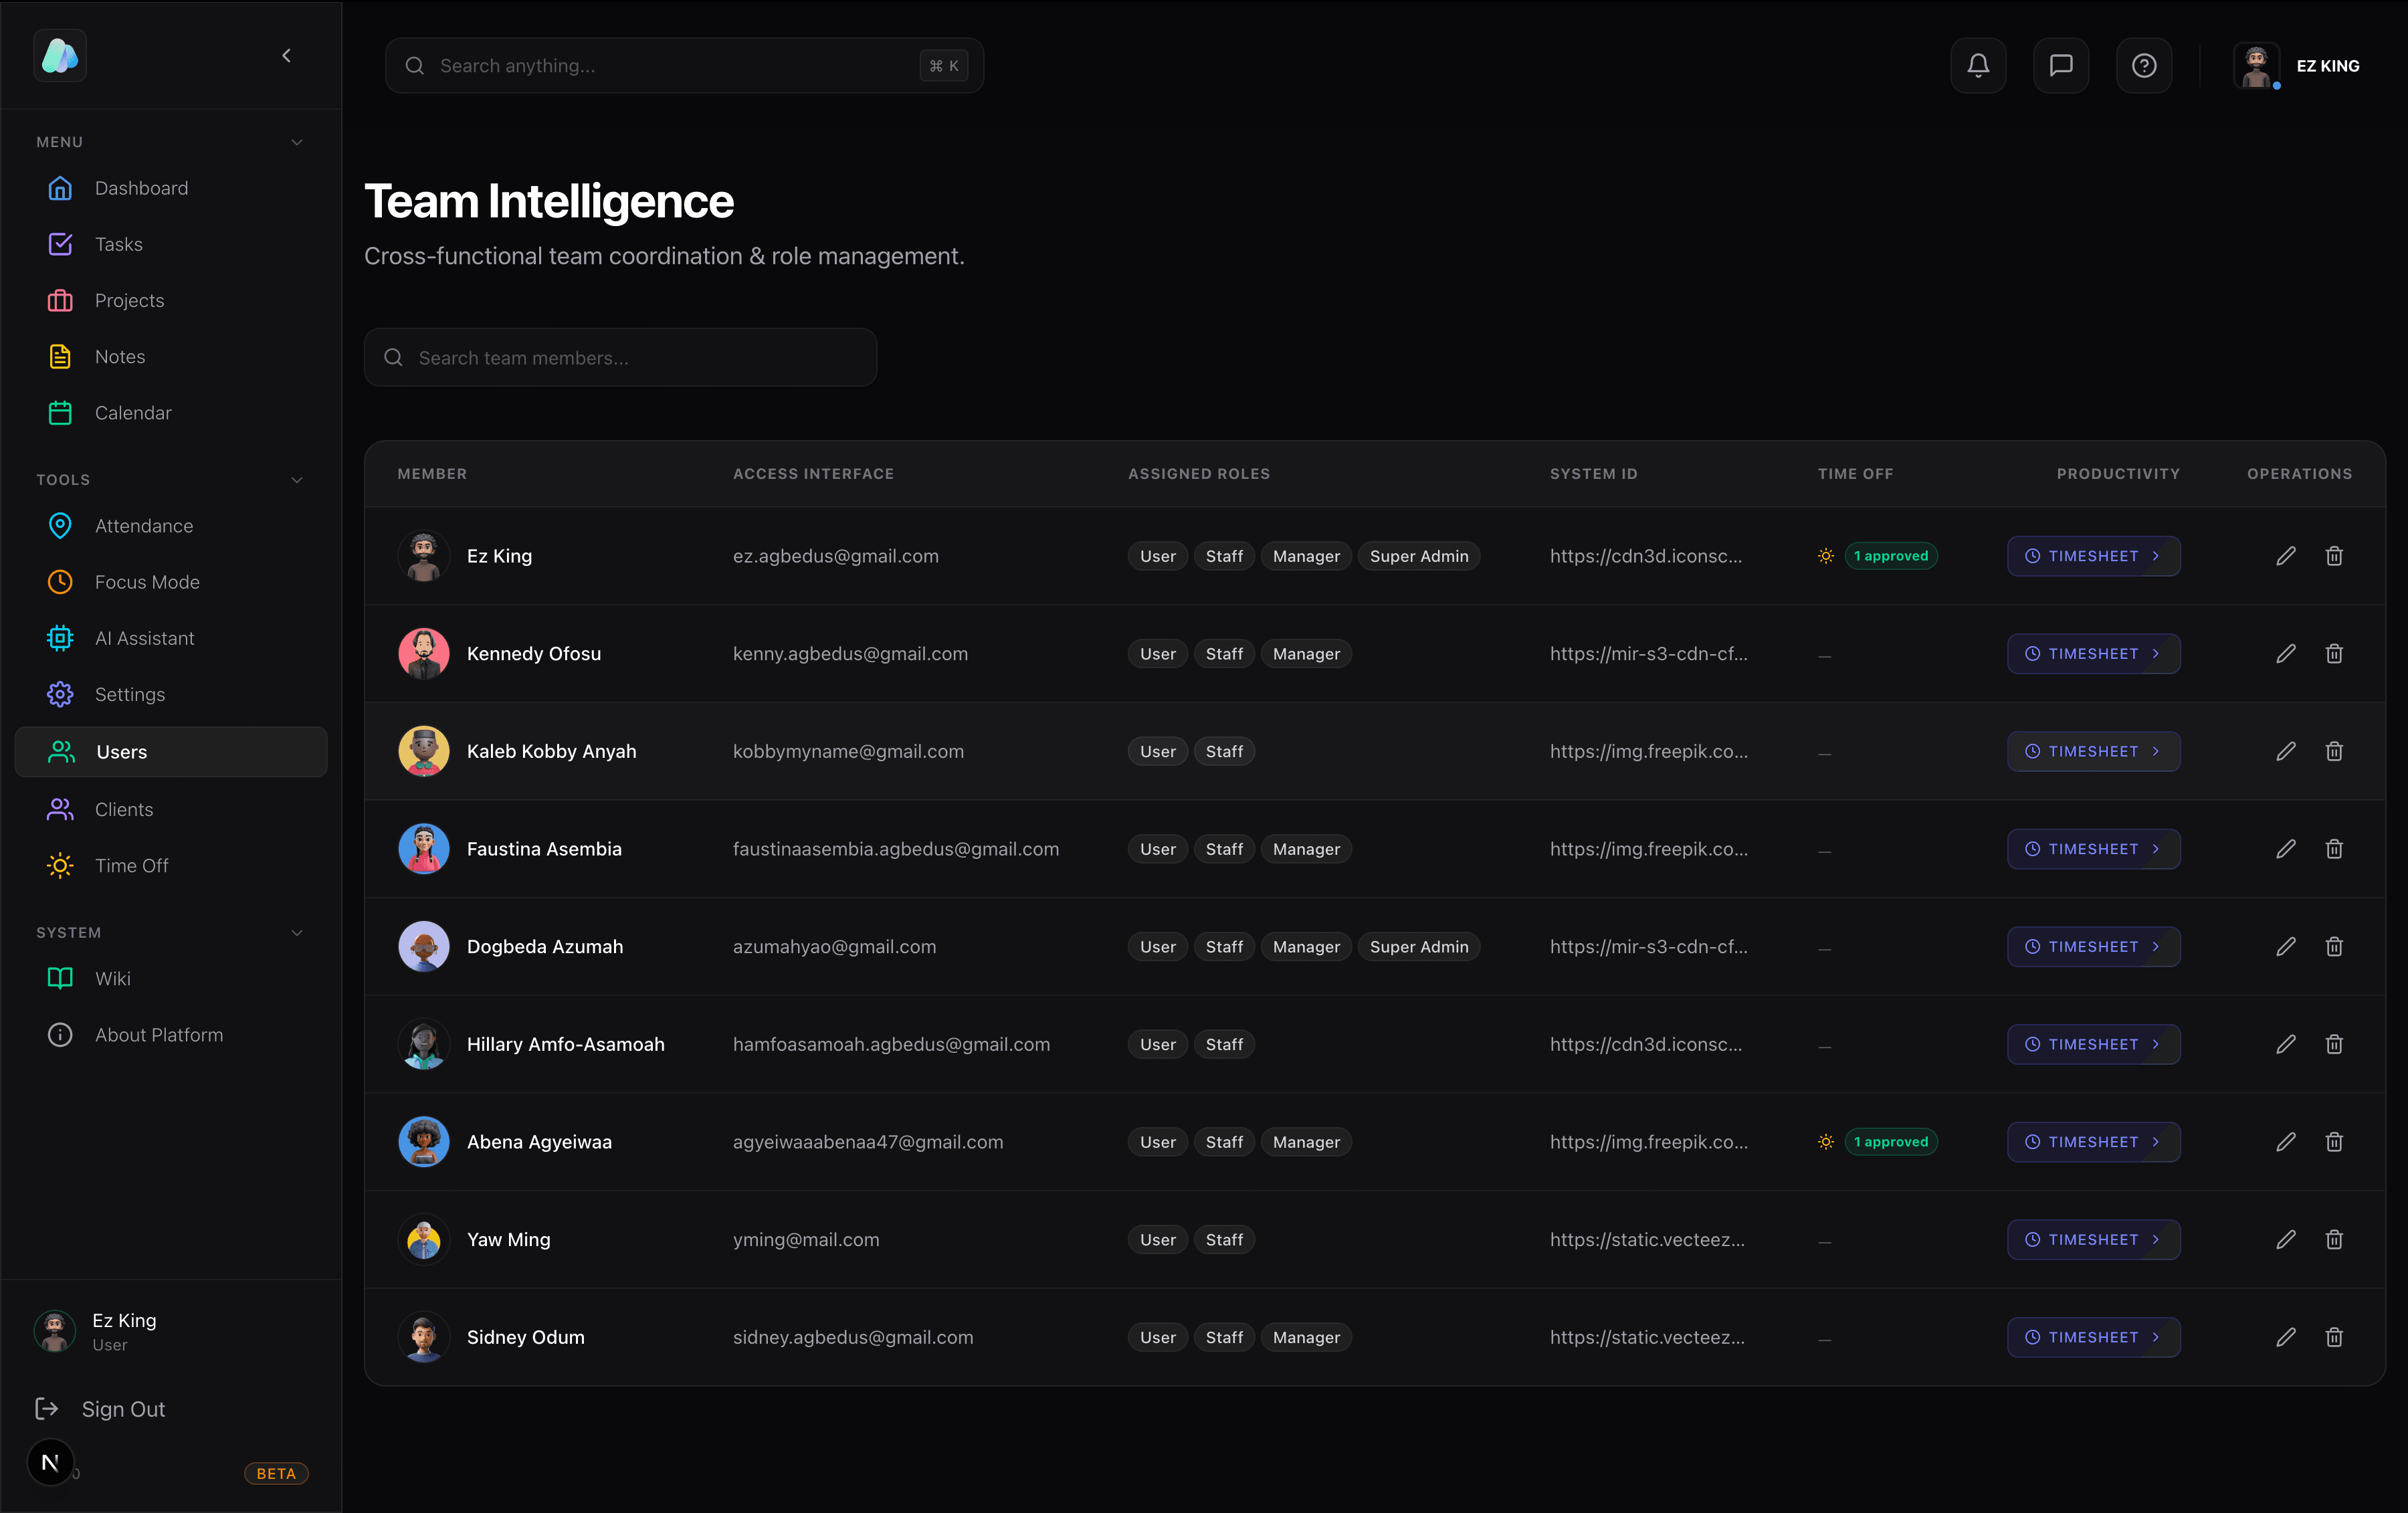Open Ez King's TIMESHEET button

point(2093,556)
